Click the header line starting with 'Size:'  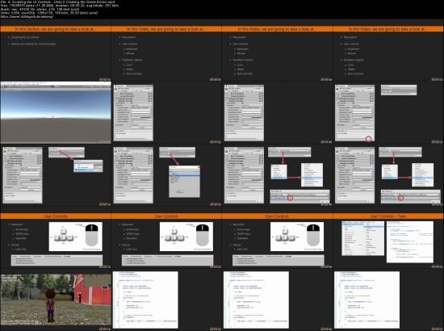tap(60, 6)
